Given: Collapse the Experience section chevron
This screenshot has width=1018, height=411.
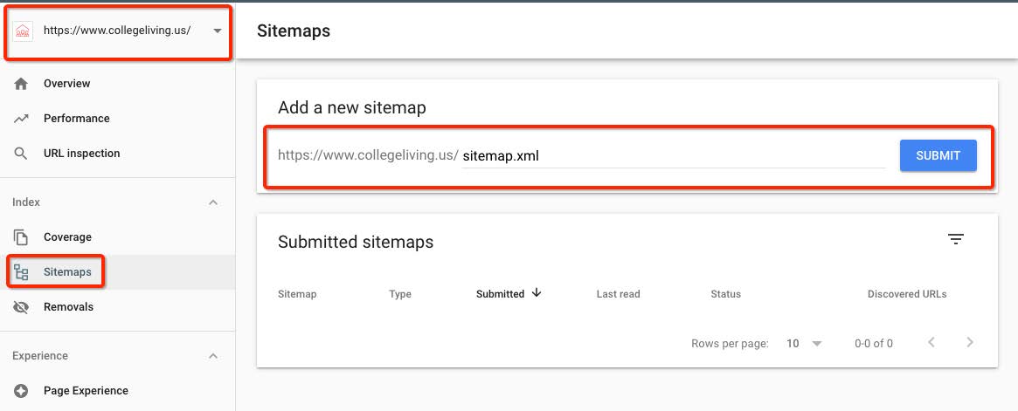Looking at the screenshot, I should pos(213,357).
